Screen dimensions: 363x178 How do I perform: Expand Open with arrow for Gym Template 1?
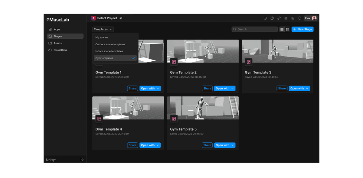pyautogui.click(x=158, y=89)
